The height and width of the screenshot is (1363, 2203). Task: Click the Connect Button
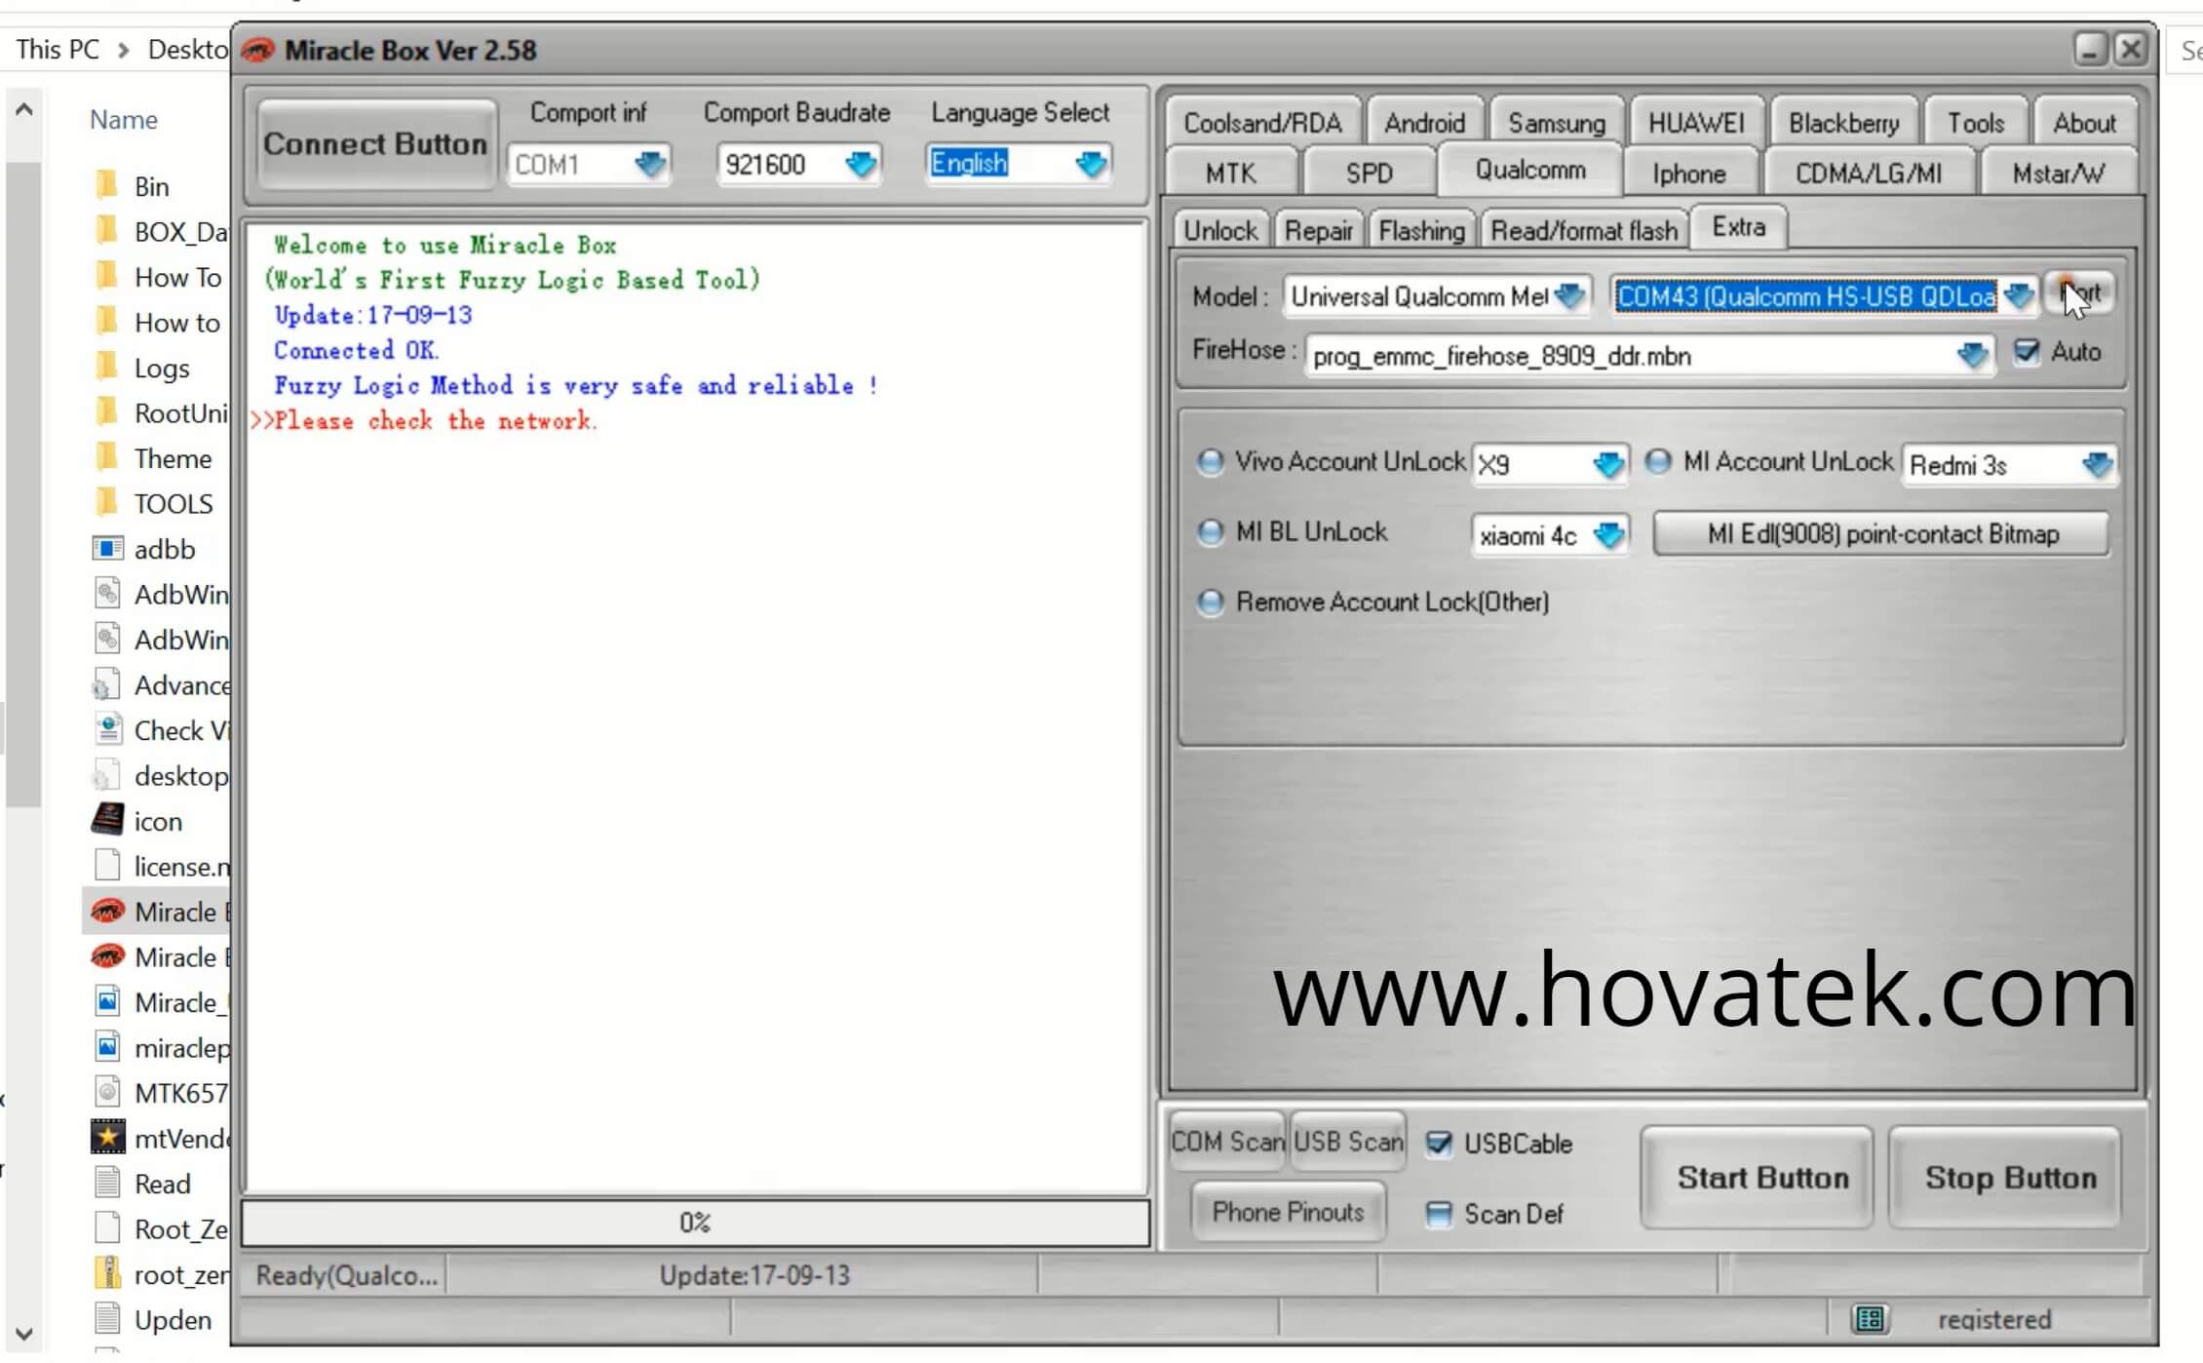[375, 144]
